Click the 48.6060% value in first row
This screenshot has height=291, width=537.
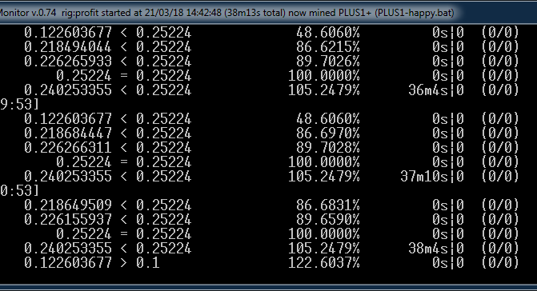tap(328, 33)
